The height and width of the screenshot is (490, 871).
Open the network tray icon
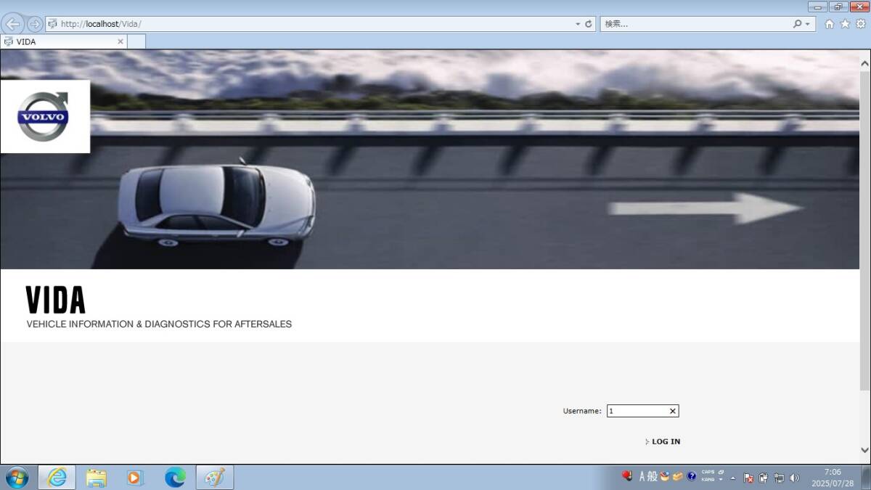coord(779,478)
